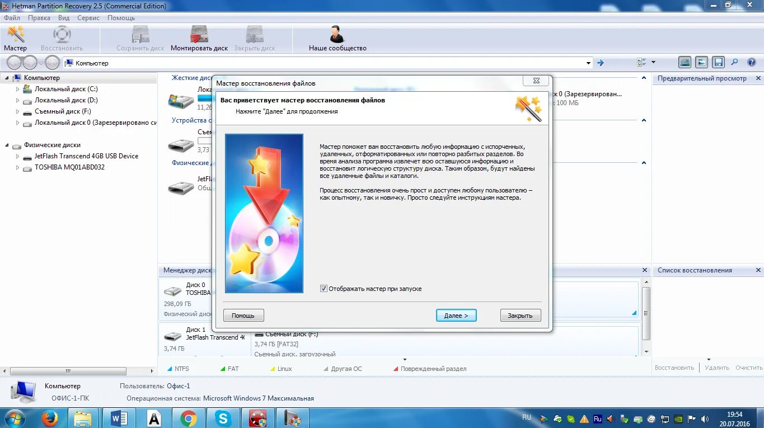Screen dimensions: 764x428
Task: Open the address bar dropdown arrow
Action: pos(588,63)
